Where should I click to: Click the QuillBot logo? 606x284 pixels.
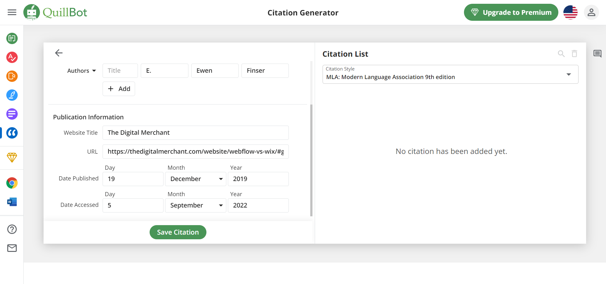point(55,12)
